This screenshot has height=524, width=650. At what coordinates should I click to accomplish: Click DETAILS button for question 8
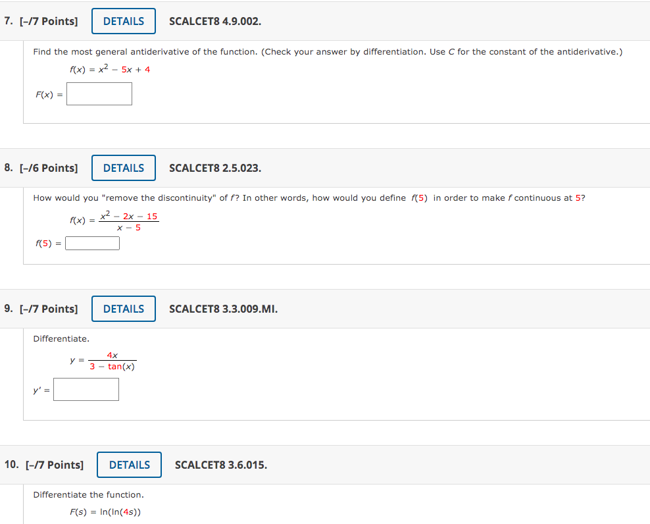[x=123, y=168]
